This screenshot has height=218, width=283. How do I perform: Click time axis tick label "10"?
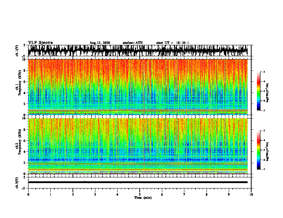[251, 194]
